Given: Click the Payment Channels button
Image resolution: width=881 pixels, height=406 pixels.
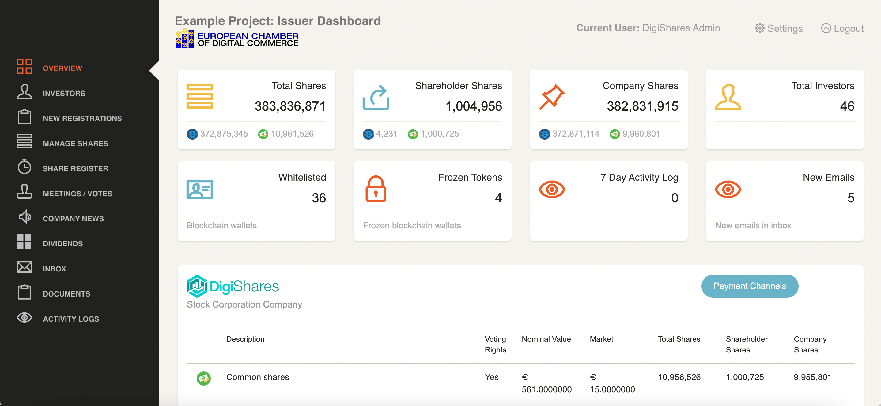Looking at the screenshot, I should click(x=749, y=286).
